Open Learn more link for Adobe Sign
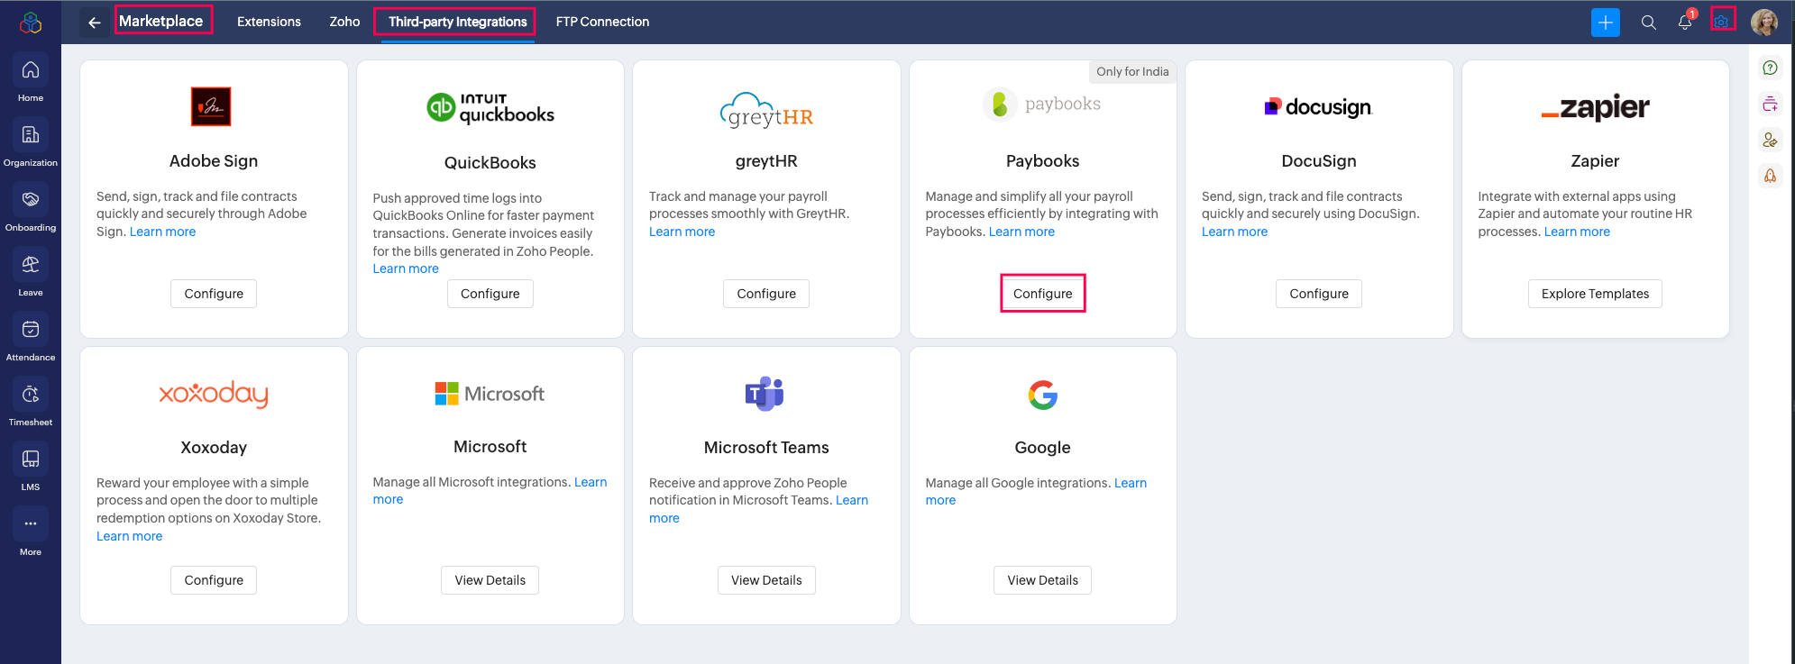The height and width of the screenshot is (664, 1795). pos(162,232)
